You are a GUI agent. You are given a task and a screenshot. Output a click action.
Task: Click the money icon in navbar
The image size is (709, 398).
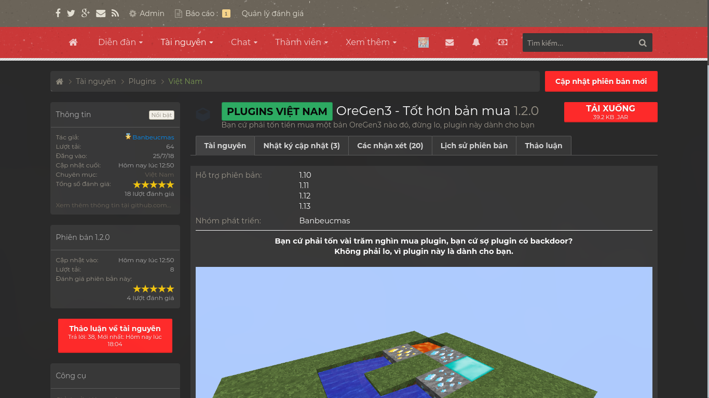click(502, 42)
